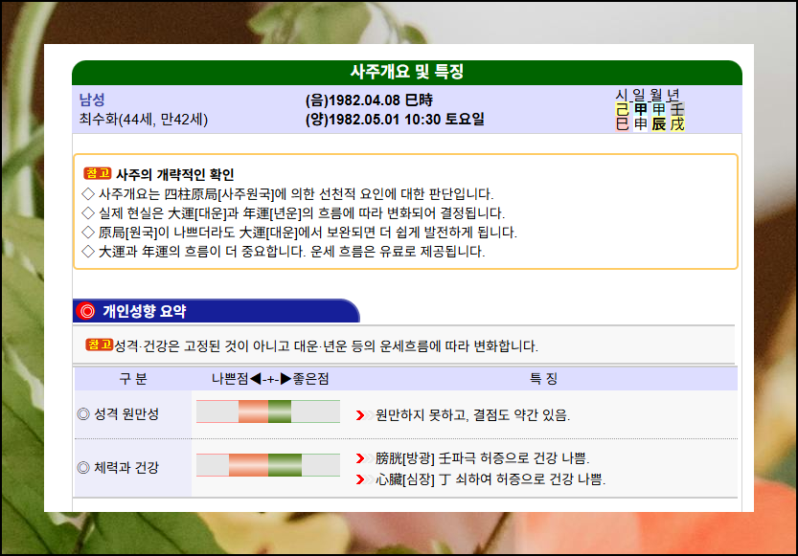
Task: Click the heading 사주의 개략적인 확인
Action: pos(175,174)
